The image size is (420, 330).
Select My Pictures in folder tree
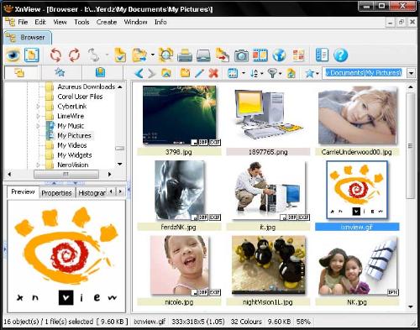point(74,136)
